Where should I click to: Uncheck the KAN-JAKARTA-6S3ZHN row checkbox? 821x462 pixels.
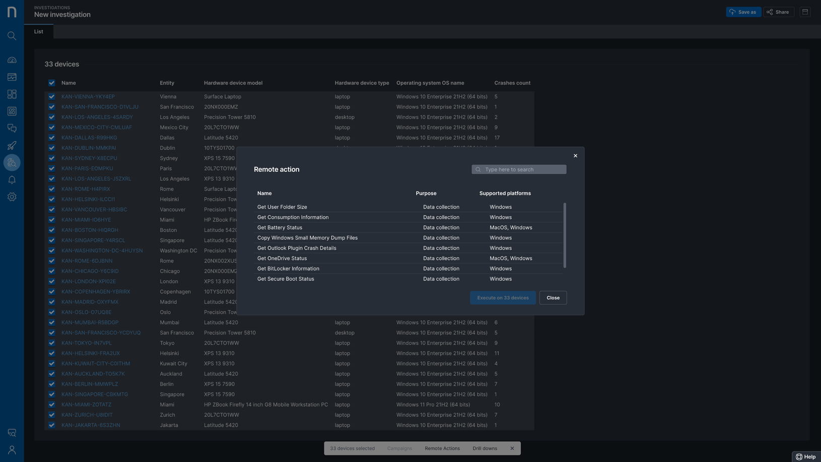tap(52, 425)
